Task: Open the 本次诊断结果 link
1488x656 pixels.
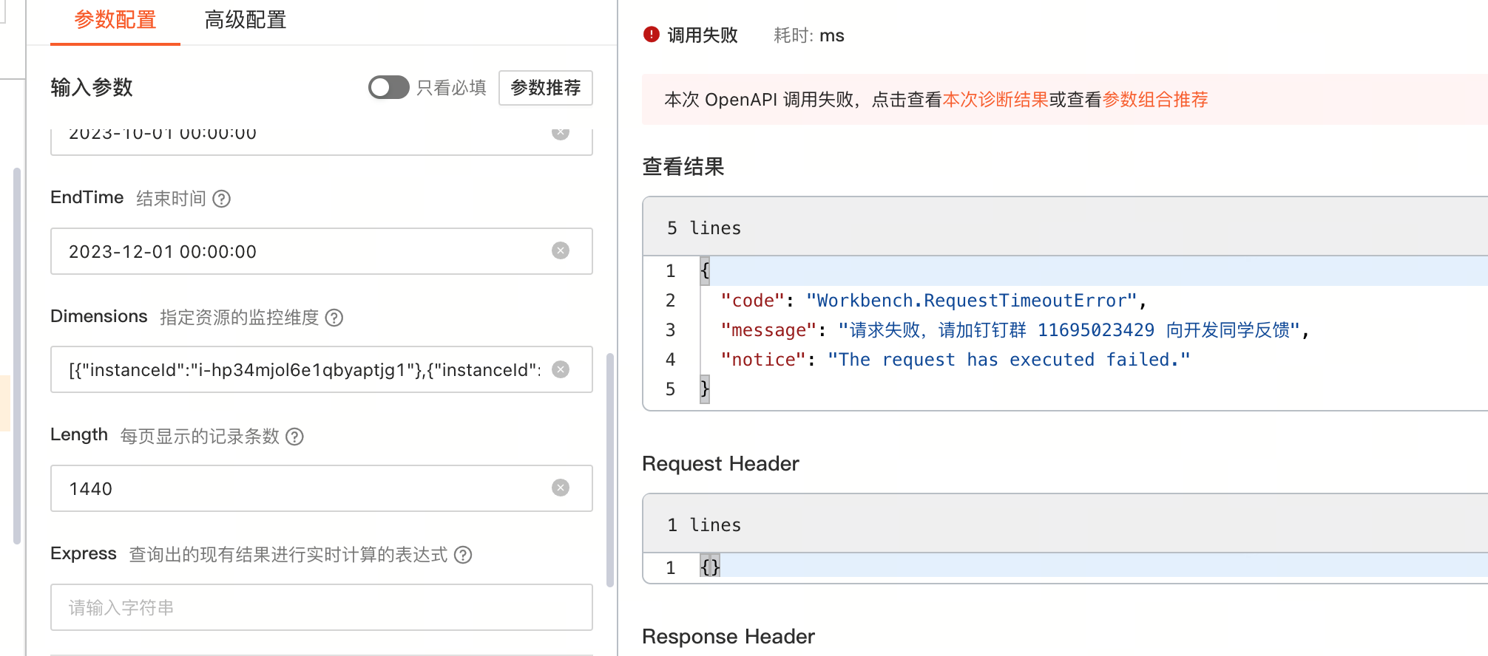Action: [x=995, y=100]
